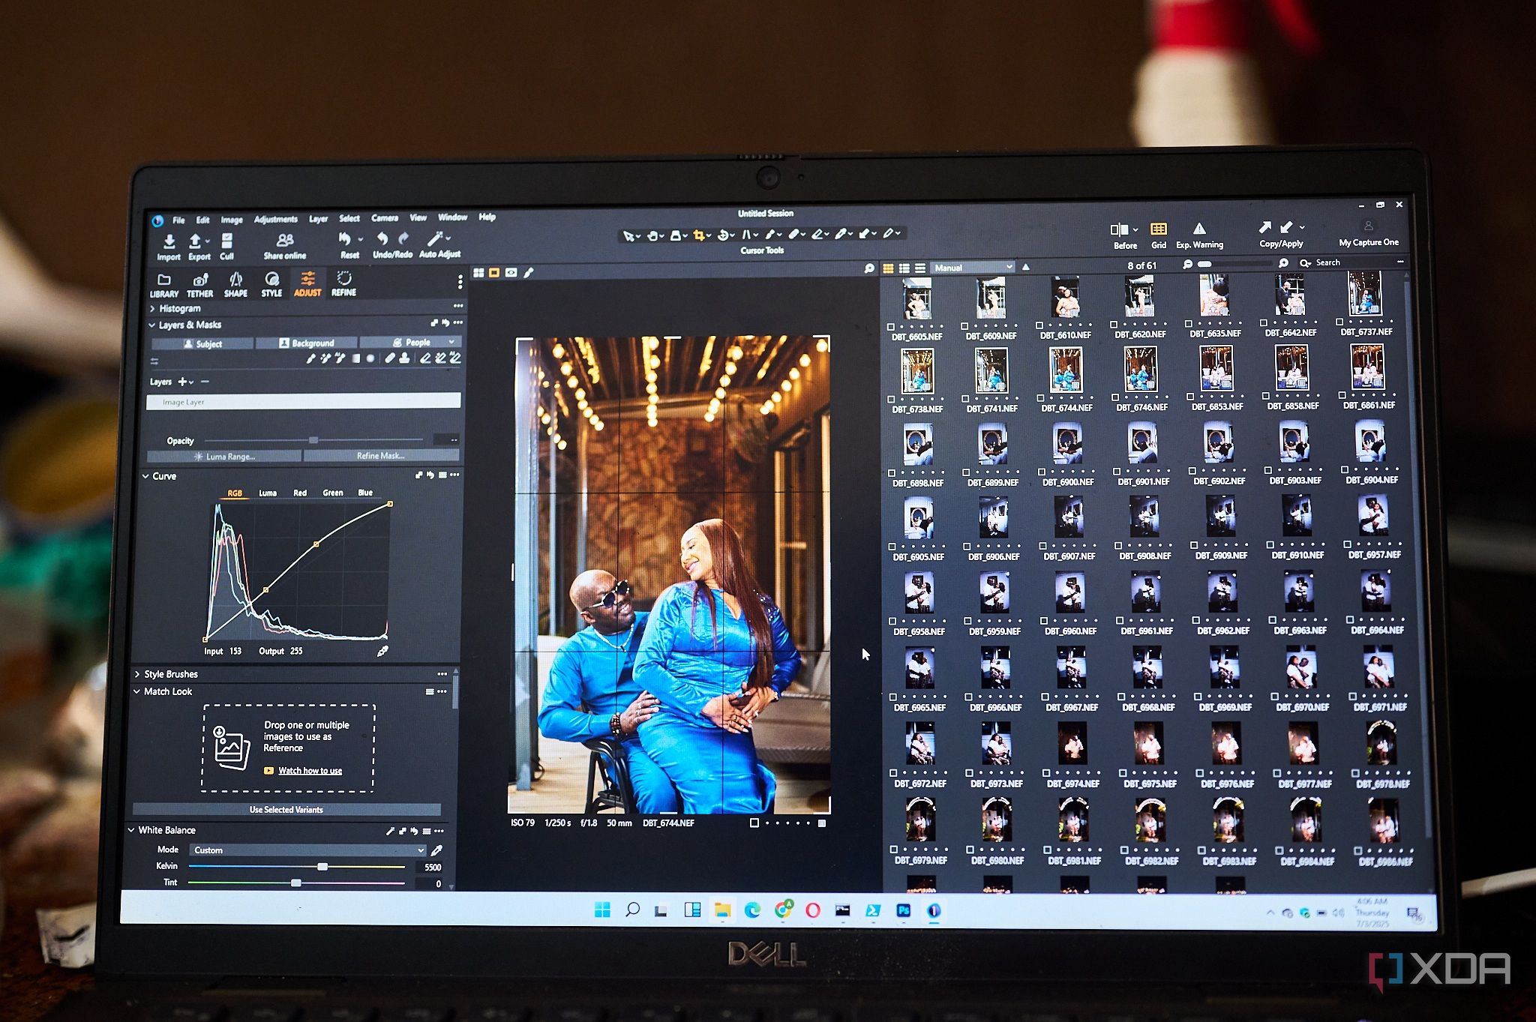The width and height of the screenshot is (1536, 1022).
Task: Enable the Exp. Warning icon
Action: pos(1199,229)
